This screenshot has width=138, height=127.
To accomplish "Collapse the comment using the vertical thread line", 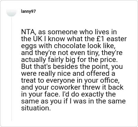I will 11,69.
